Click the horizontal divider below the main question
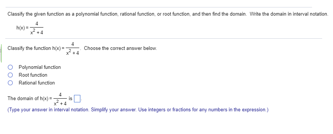Image resolution: width=333 pixels, height=134 pixels. 164,38
